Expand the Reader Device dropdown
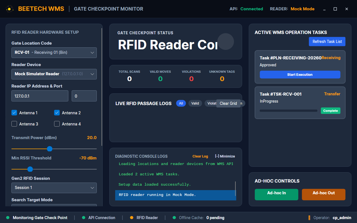 click(x=54, y=74)
